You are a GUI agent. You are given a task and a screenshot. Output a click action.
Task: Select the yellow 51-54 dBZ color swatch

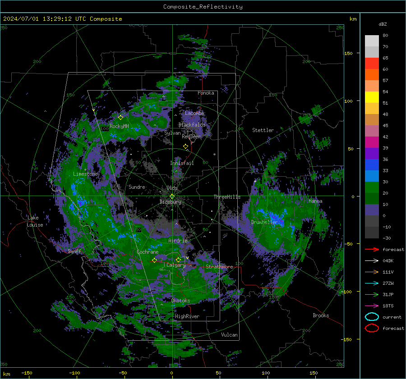[x=372, y=97]
